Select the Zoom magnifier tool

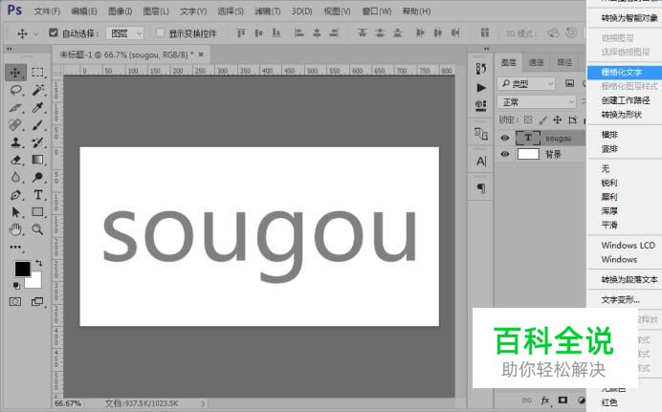point(37,229)
